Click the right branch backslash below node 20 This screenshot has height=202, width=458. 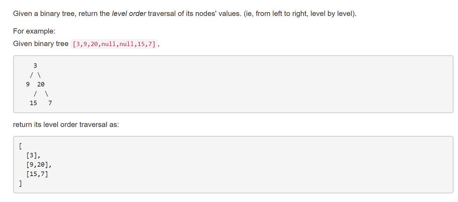click(46, 94)
